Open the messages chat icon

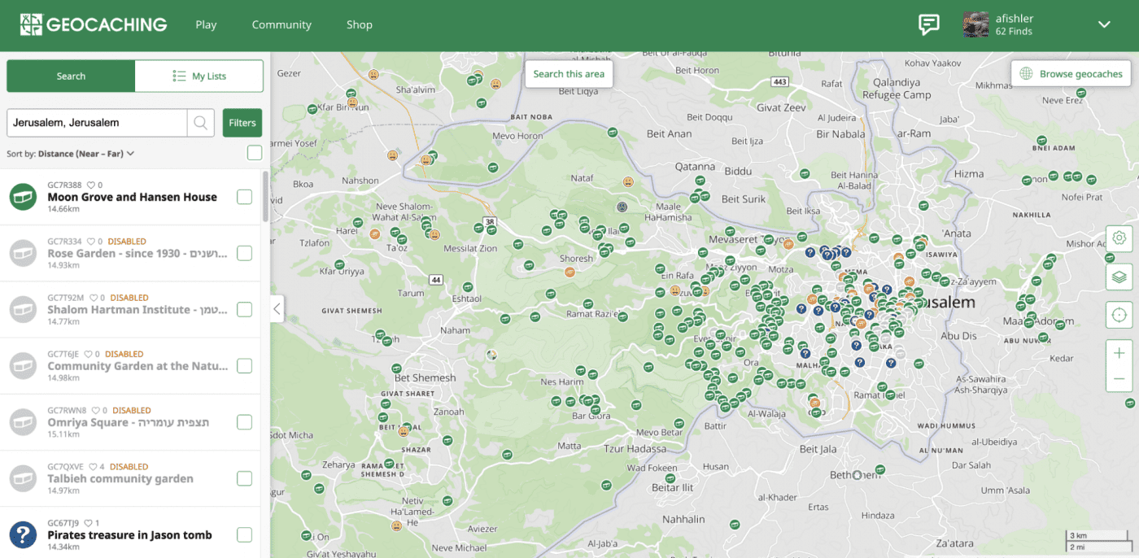928,25
